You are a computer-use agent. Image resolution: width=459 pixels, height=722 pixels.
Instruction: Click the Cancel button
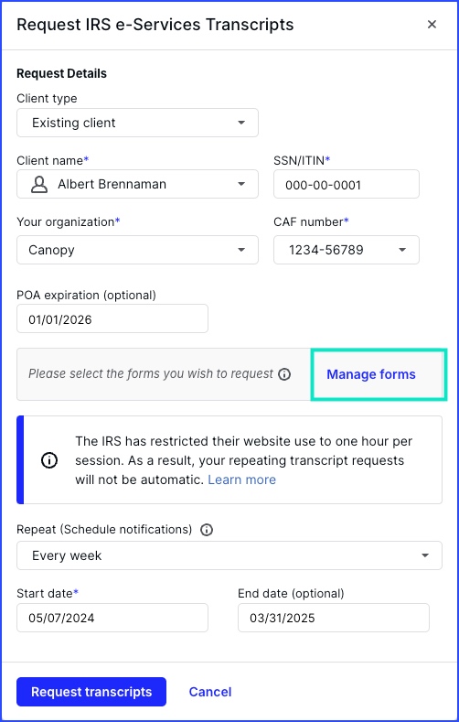(210, 692)
